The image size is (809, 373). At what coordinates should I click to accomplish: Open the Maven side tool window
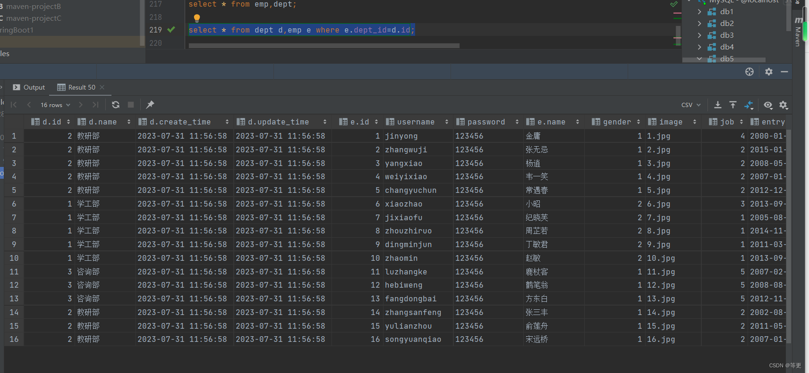[x=798, y=32]
